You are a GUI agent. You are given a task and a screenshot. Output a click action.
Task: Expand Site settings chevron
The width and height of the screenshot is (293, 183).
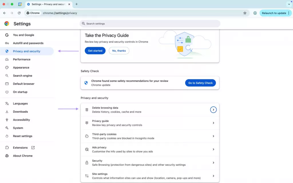click(x=213, y=176)
